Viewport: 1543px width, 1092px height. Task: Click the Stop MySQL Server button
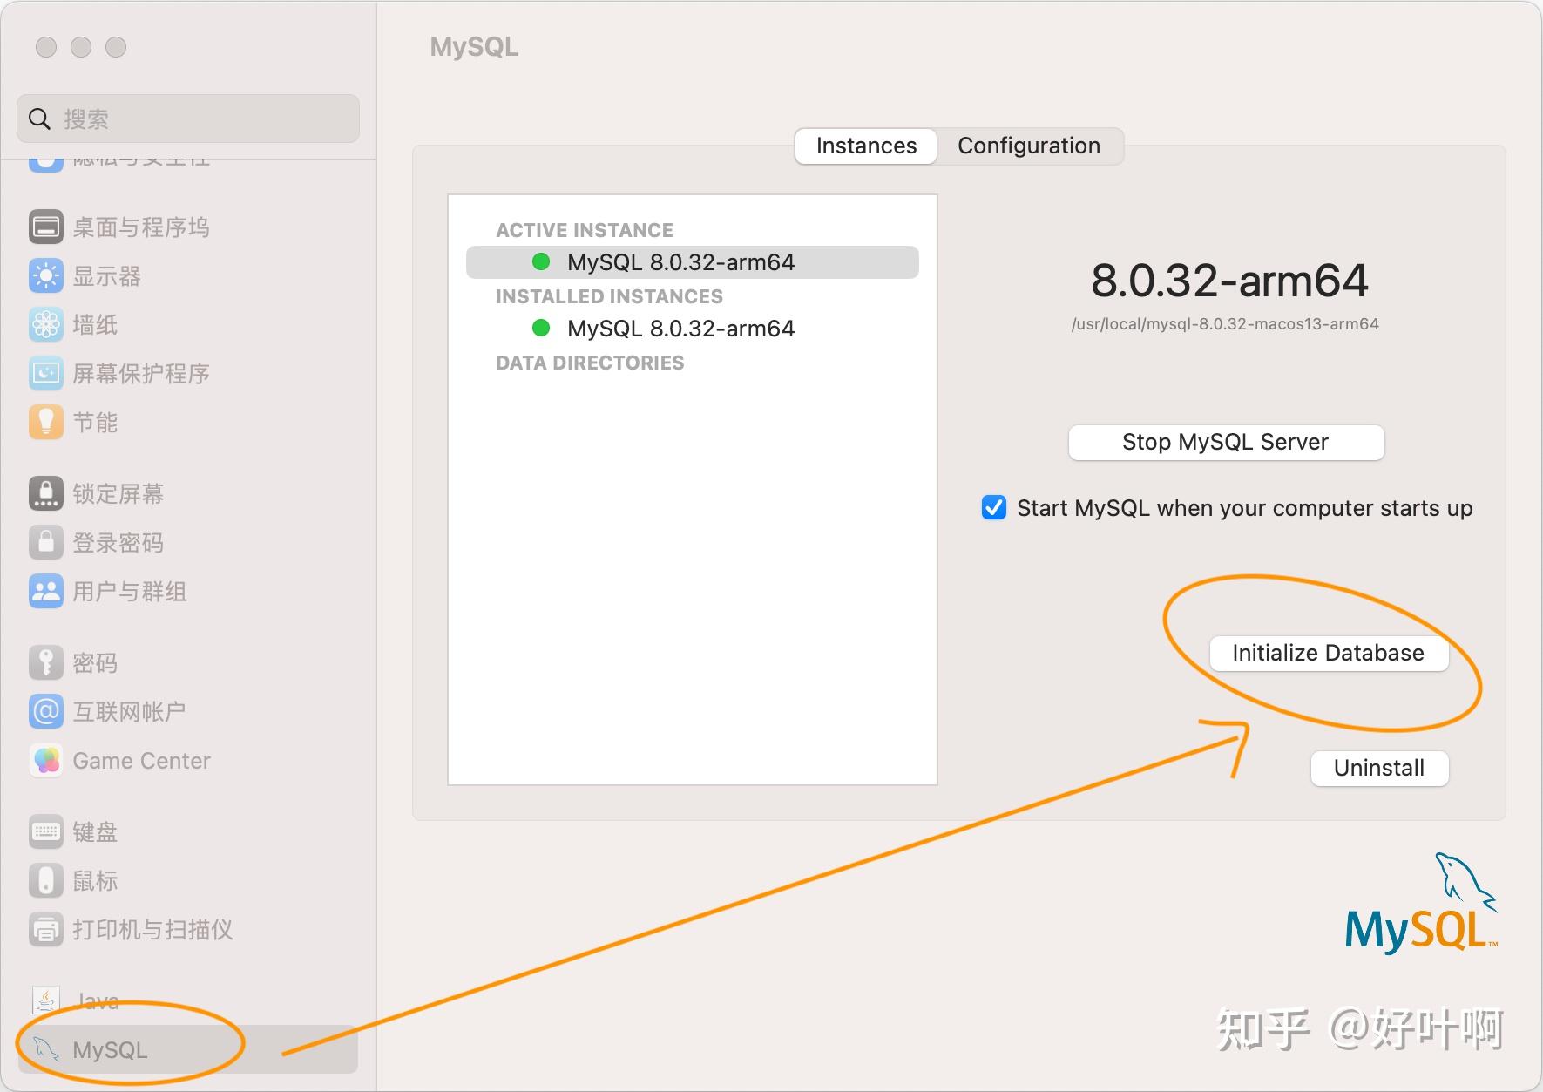click(1225, 442)
